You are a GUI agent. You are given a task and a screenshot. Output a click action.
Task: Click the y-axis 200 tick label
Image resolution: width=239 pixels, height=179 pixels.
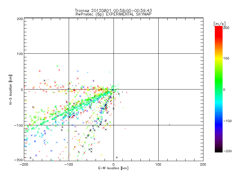[20, 19]
